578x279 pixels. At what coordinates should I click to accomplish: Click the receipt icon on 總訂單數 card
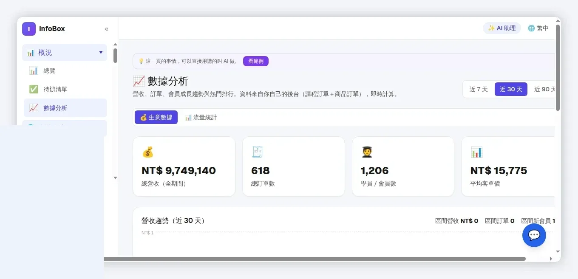click(x=257, y=152)
